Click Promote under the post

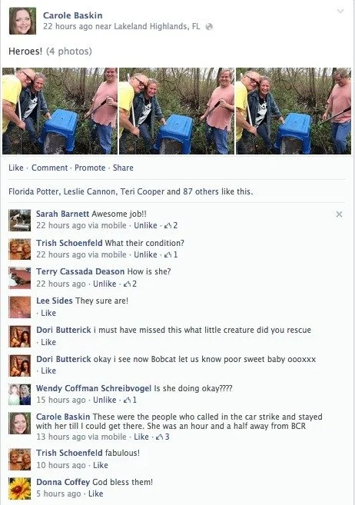(x=90, y=168)
